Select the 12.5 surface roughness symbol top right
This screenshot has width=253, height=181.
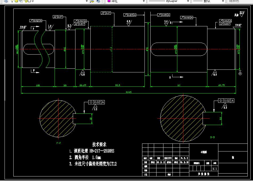pos(242,14)
